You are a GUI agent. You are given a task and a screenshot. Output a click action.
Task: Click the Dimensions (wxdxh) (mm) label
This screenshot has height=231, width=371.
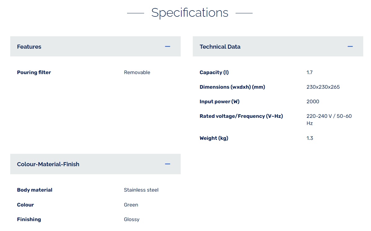[x=232, y=87]
